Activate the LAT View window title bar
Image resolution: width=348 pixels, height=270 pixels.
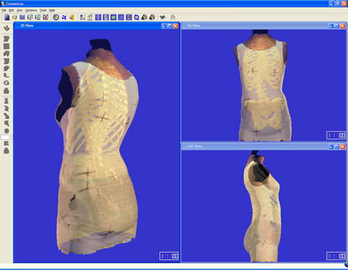(254, 146)
